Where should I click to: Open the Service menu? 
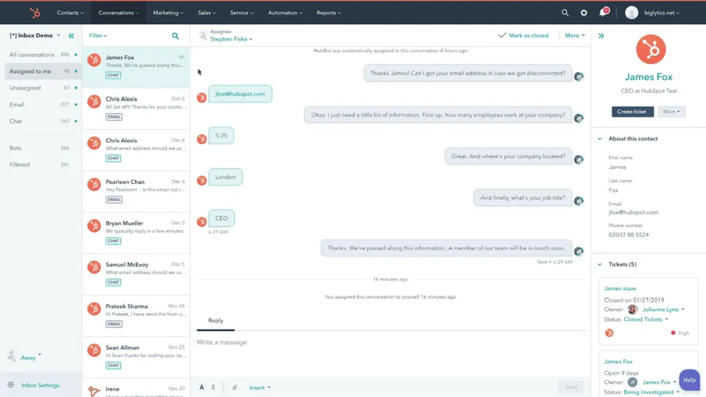pyautogui.click(x=242, y=12)
